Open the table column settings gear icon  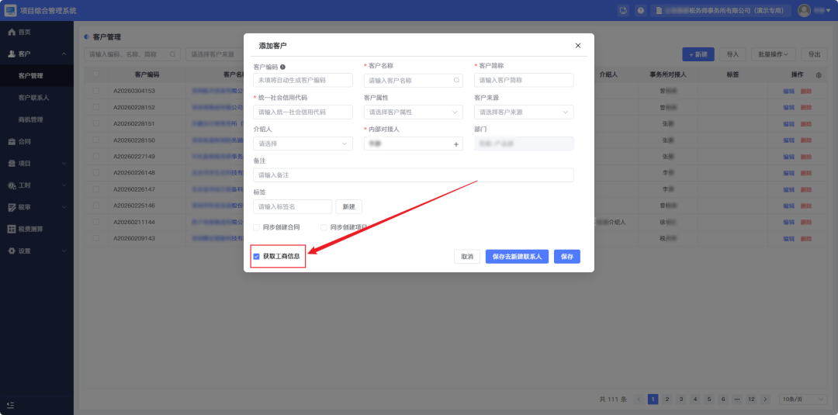pyautogui.click(x=819, y=75)
